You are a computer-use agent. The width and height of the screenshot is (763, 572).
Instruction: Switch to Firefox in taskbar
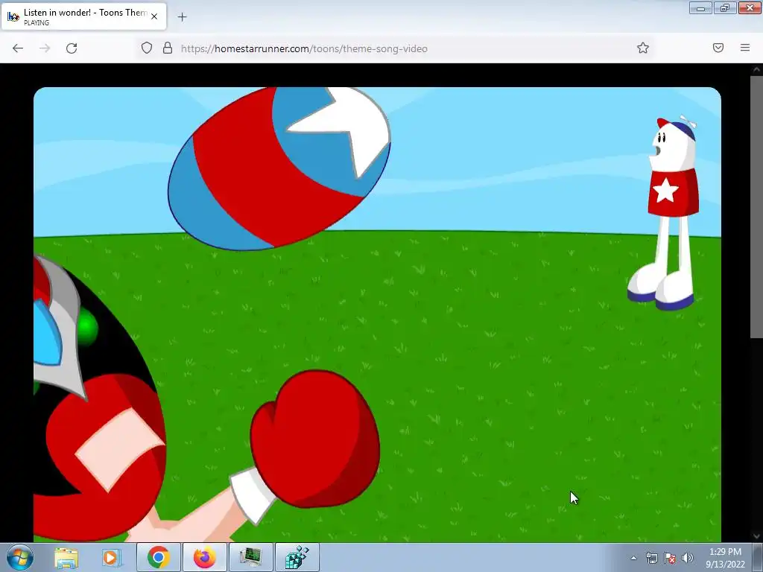point(204,557)
